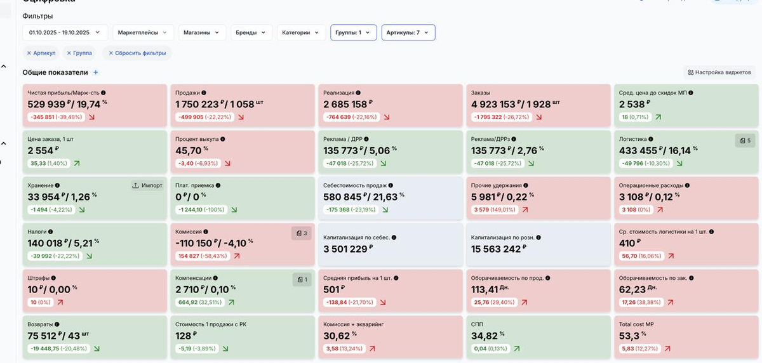The height and width of the screenshot is (363, 762).
Task: Show info for Возвраты
Action: 57,324
